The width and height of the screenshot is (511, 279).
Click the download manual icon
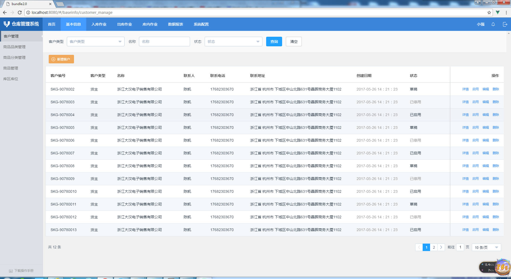11,271
